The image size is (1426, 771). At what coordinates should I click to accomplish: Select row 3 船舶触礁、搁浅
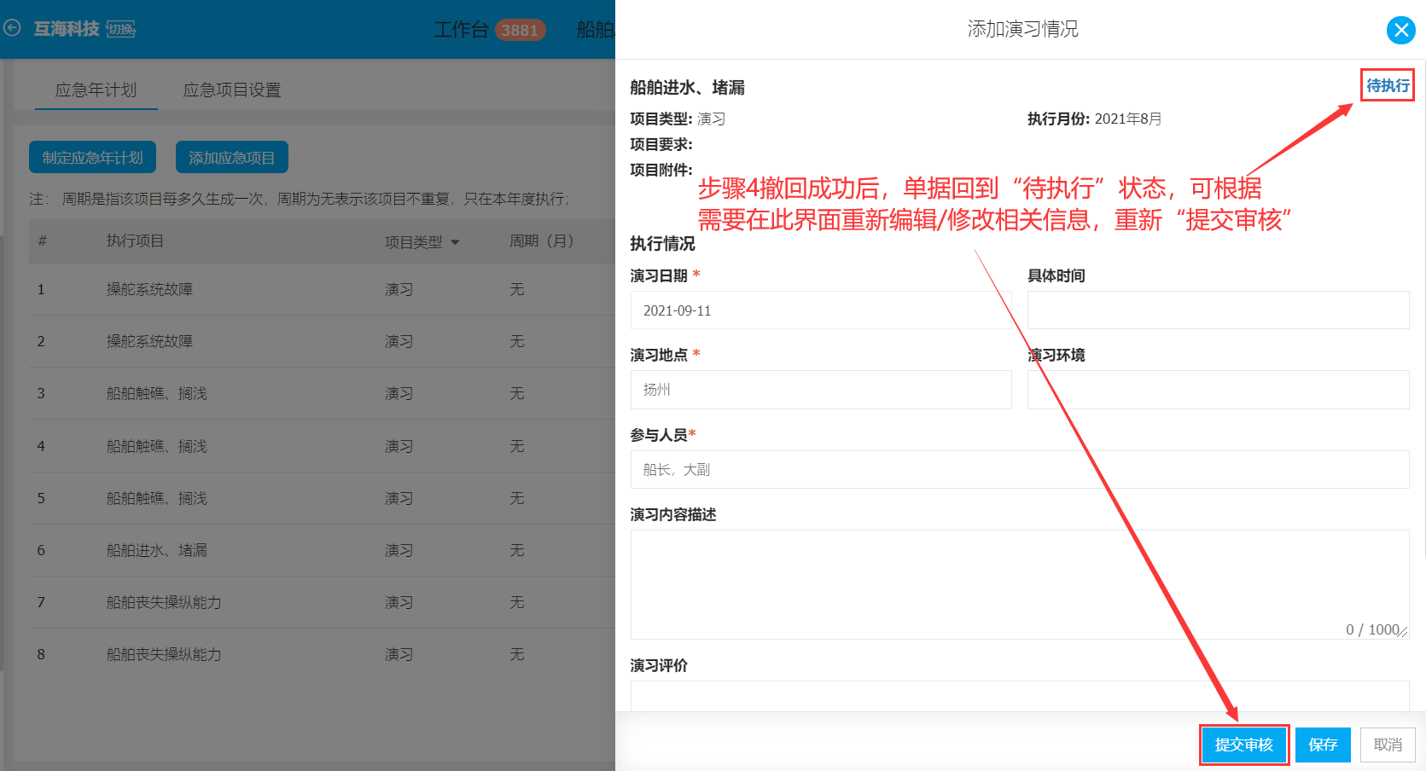[x=322, y=393]
